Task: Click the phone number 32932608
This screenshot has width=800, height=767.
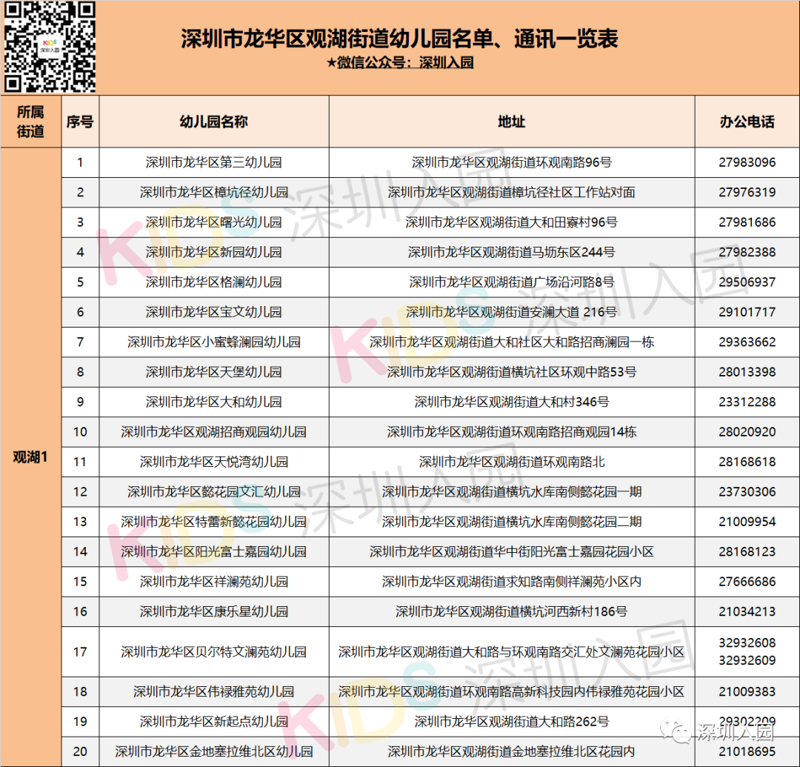Action: pyautogui.click(x=747, y=643)
